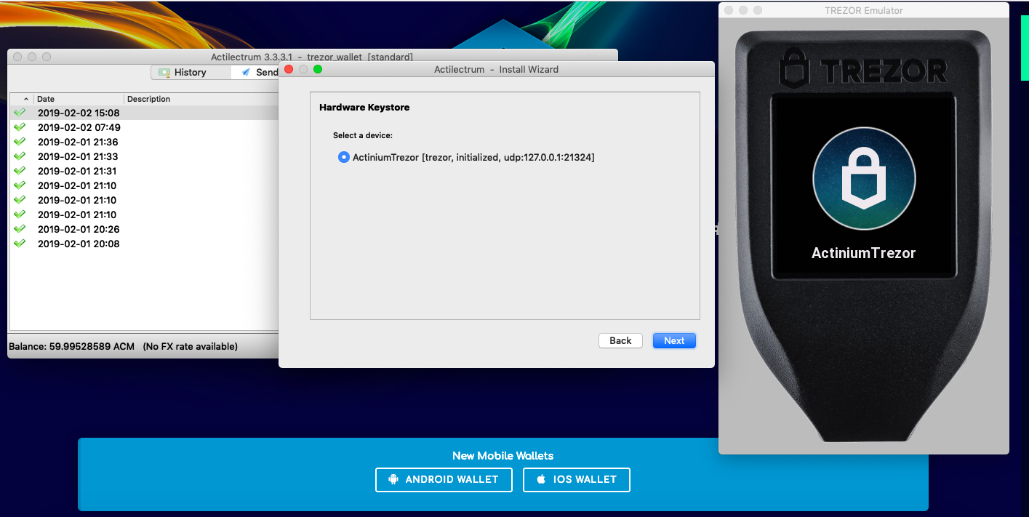Click the Android robot icon
The width and height of the screenshot is (1029, 517).
pyautogui.click(x=393, y=479)
